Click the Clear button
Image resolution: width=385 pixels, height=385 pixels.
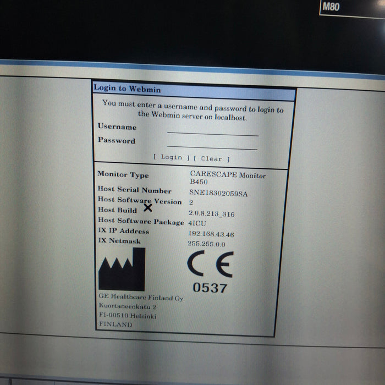click(x=211, y=159)
